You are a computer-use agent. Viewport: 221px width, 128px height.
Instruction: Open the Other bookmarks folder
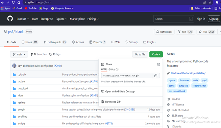pyautogui.click(x=201, y=8)
